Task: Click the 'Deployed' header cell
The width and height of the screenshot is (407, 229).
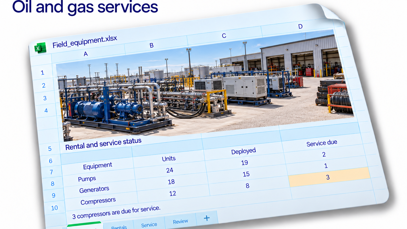Action: click(244, 151)
